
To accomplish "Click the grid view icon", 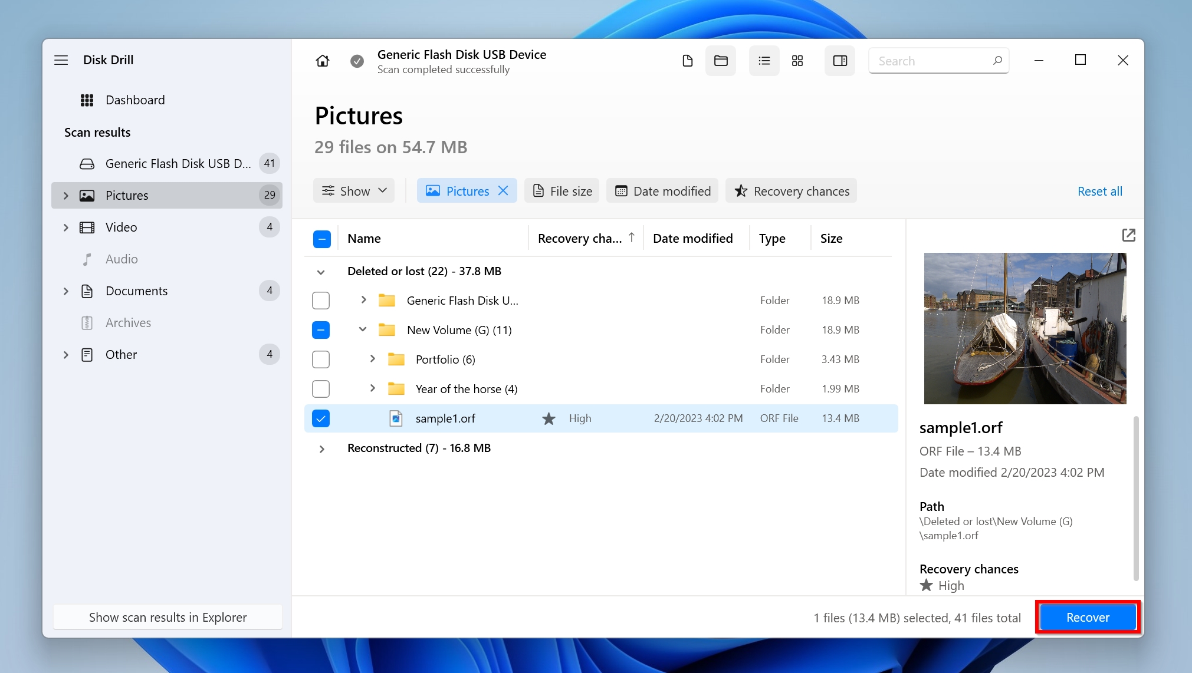I will pos(797,60).
